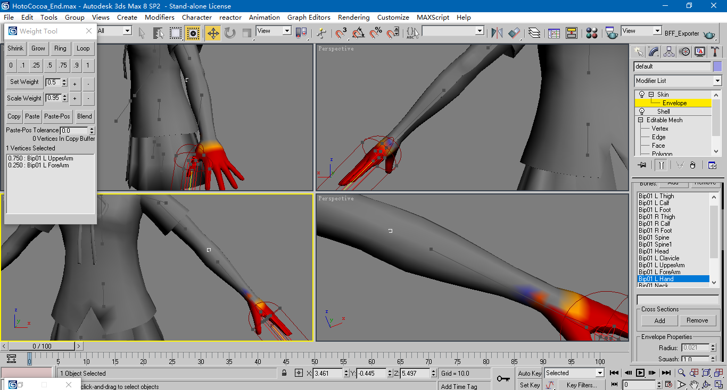
Task: Click the Mirror tool icon
Action: coord(497,33)
